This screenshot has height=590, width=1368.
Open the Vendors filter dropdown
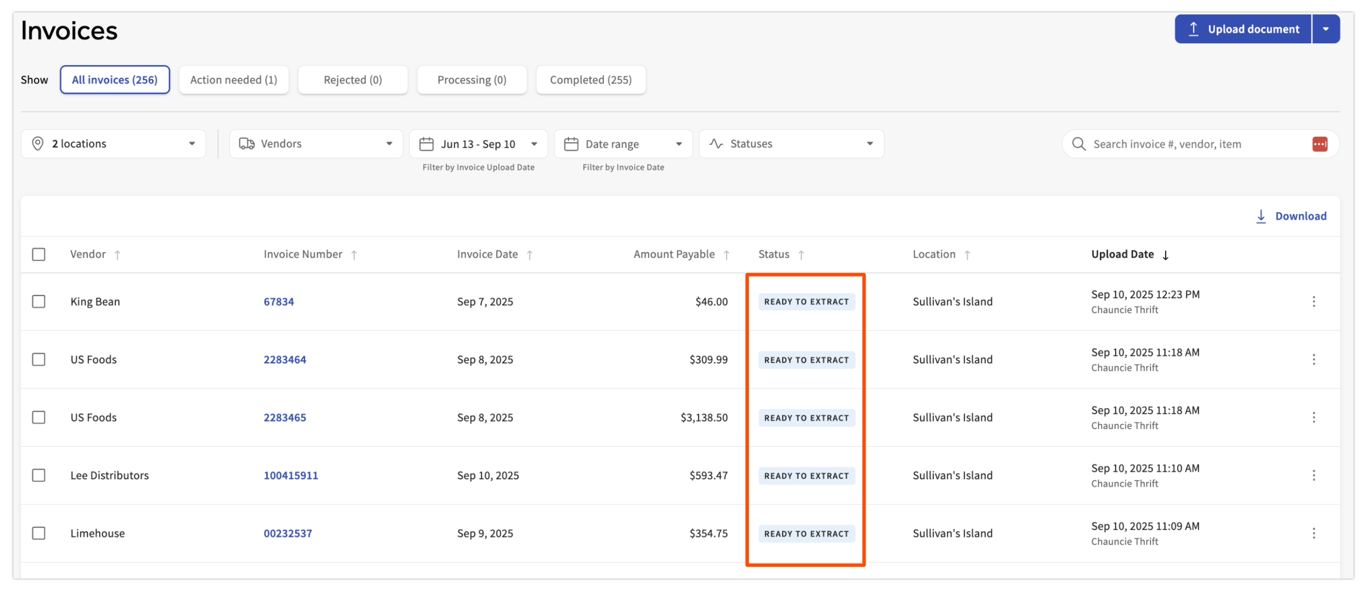(x=315, y=144)
